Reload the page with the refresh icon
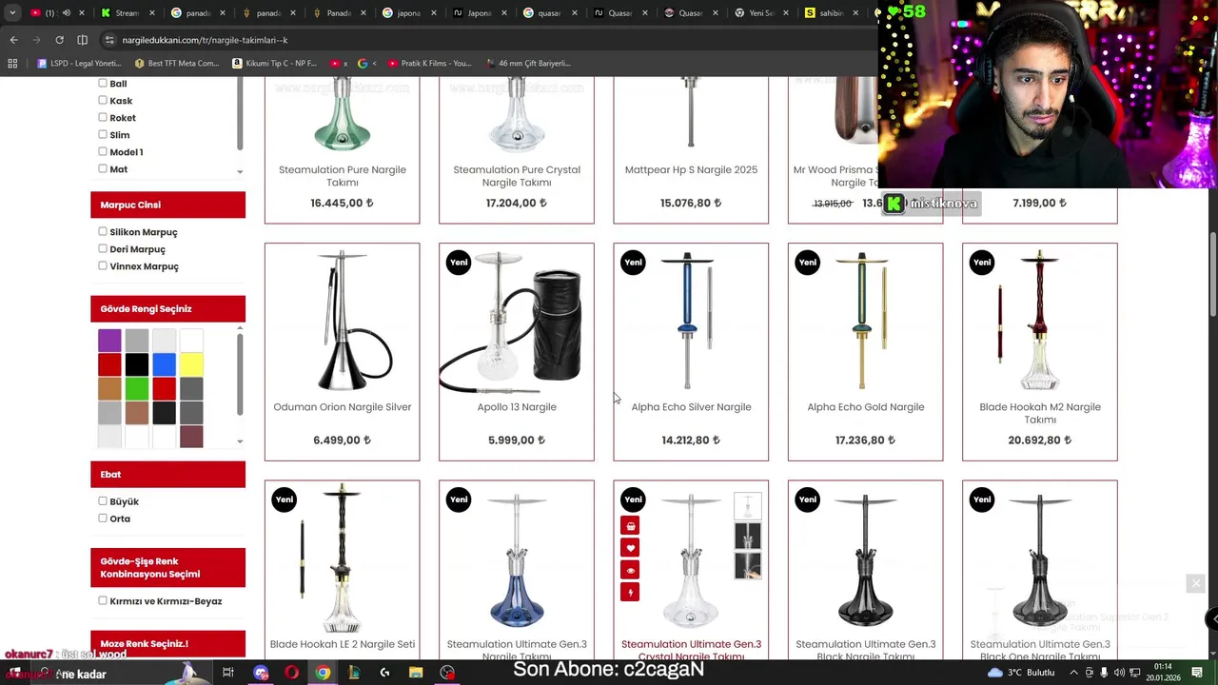 click(x=59, y=40)
